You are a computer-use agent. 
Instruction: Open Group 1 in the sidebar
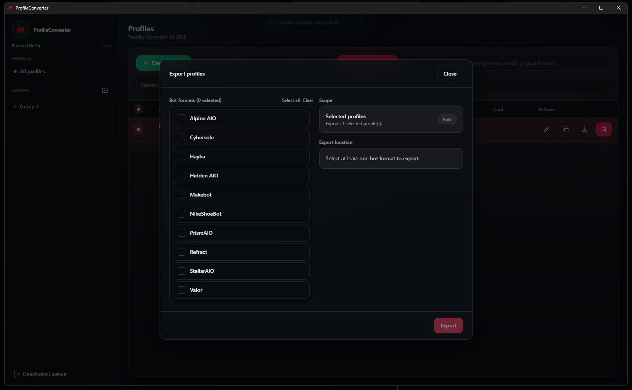click(29, 107)
